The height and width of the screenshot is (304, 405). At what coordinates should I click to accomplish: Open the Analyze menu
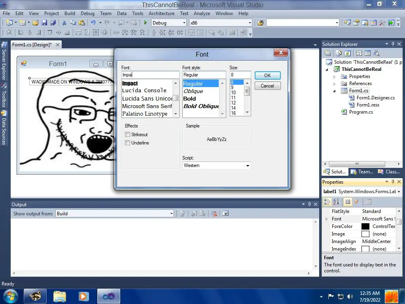(x=202, y=13)
